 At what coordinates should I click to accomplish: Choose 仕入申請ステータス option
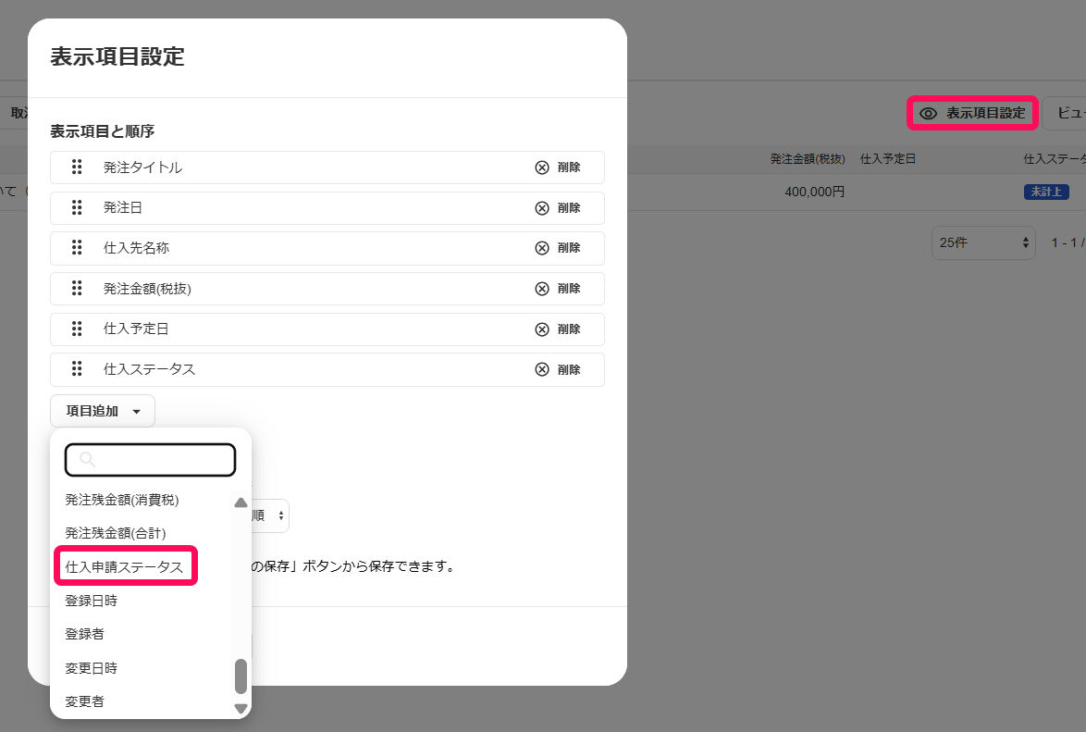pos(125,566)
